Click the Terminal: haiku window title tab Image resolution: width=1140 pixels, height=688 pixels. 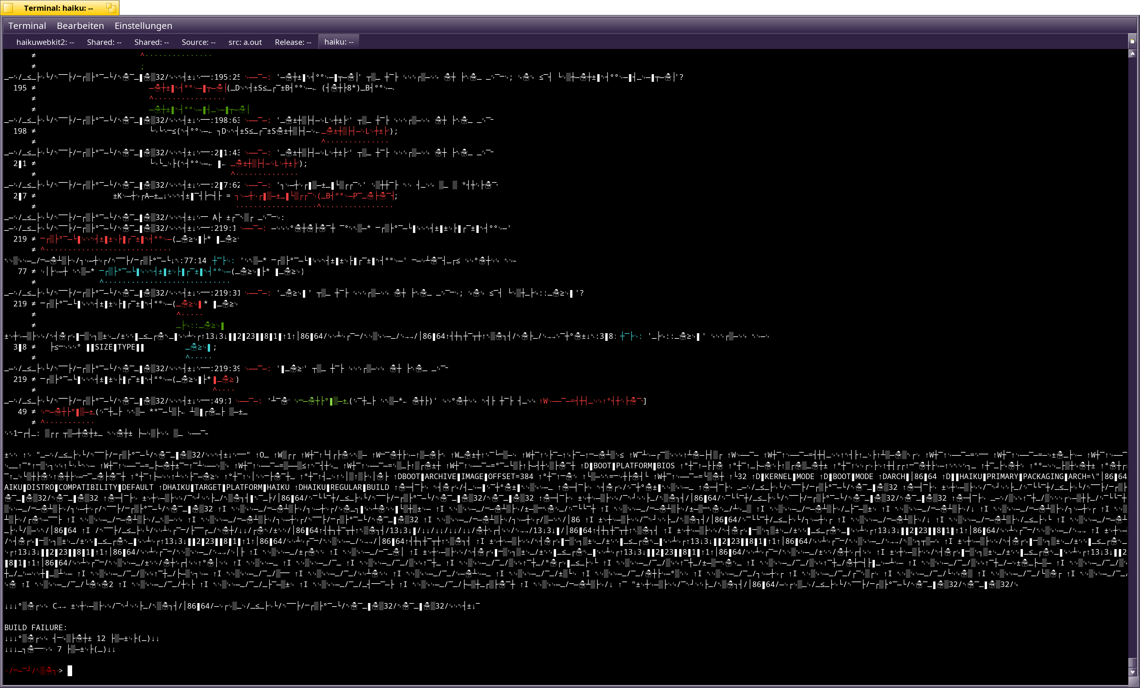(58, 8)
